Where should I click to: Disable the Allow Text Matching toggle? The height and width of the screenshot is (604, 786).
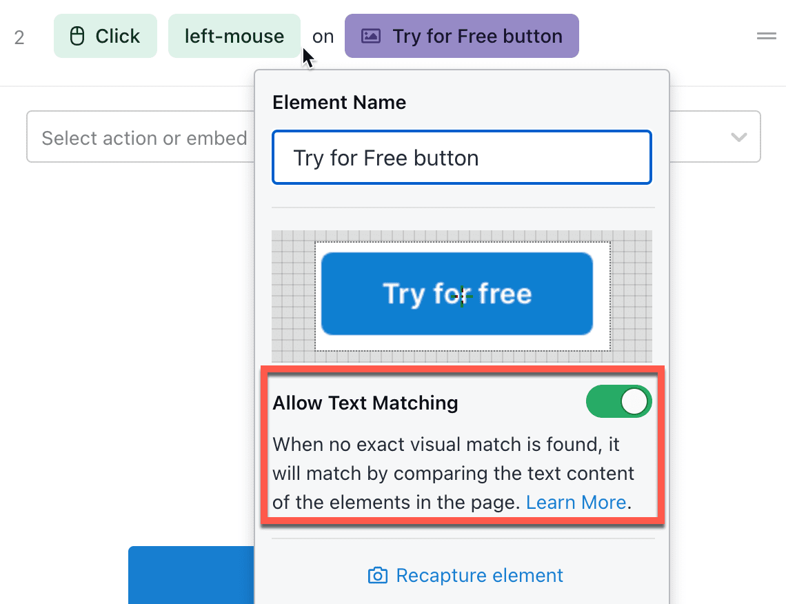(x=618, y=401)
